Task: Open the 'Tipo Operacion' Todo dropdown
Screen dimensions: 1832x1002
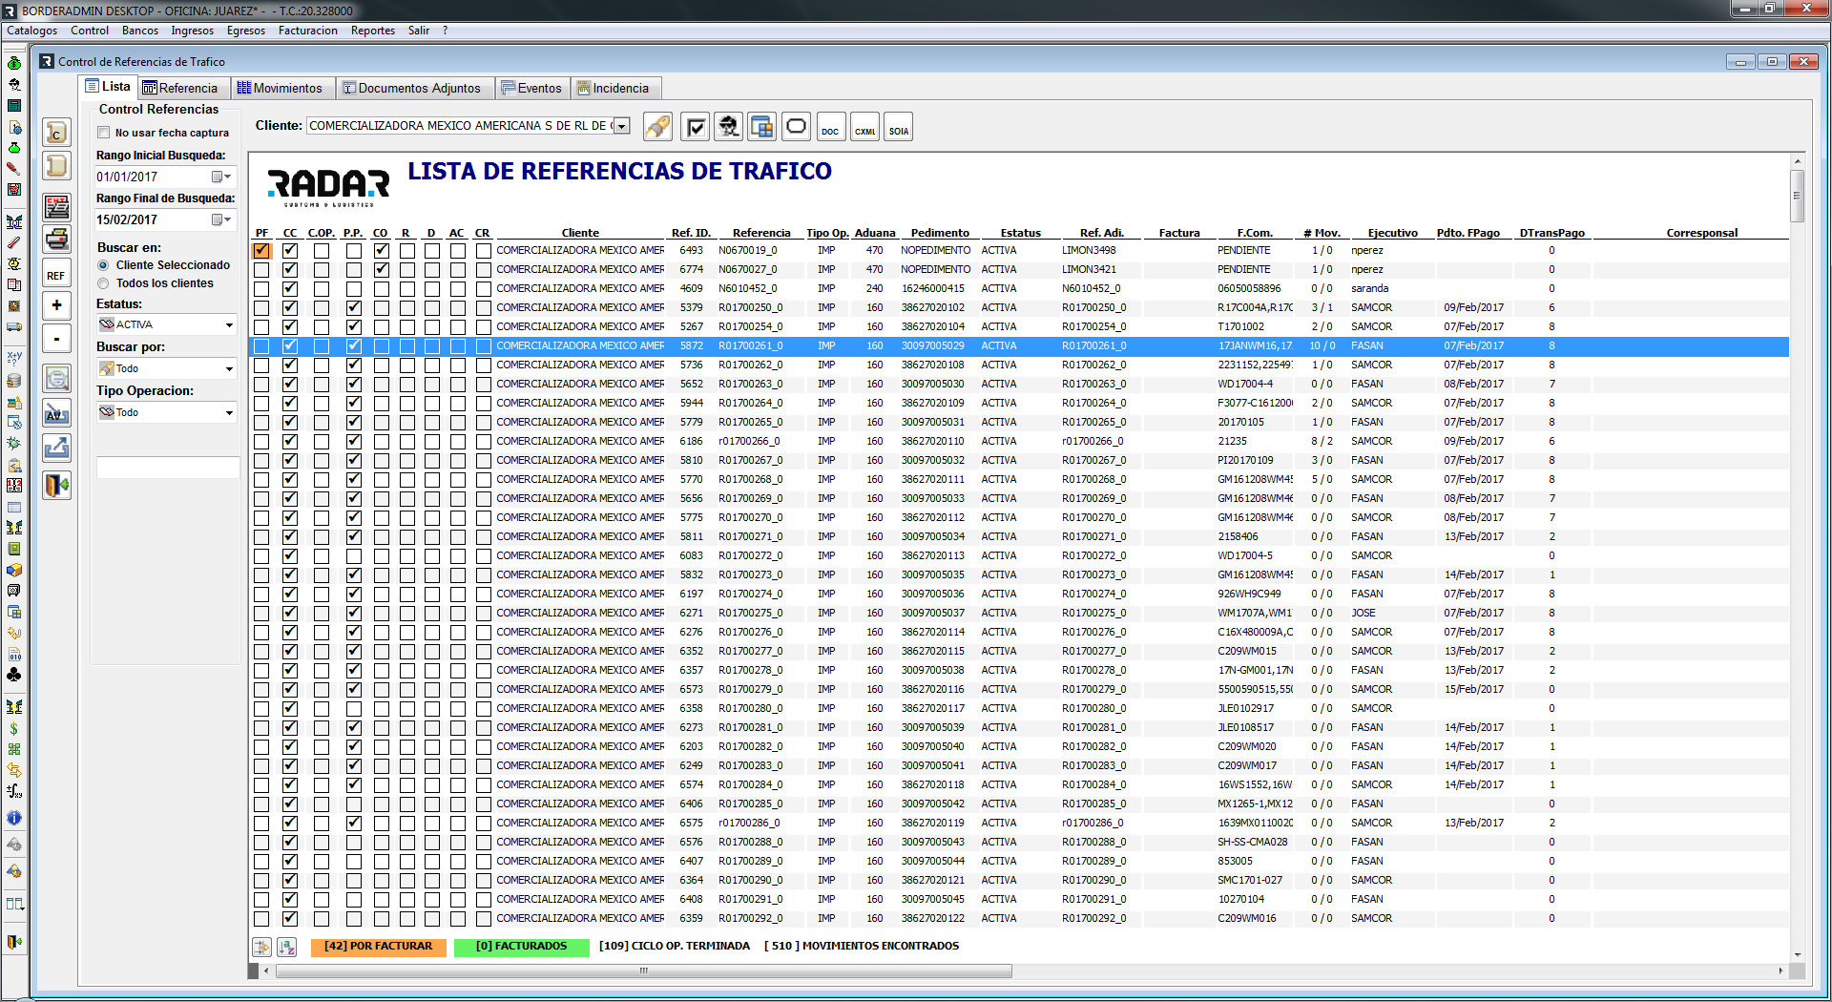Action: (x=229, y=412)
